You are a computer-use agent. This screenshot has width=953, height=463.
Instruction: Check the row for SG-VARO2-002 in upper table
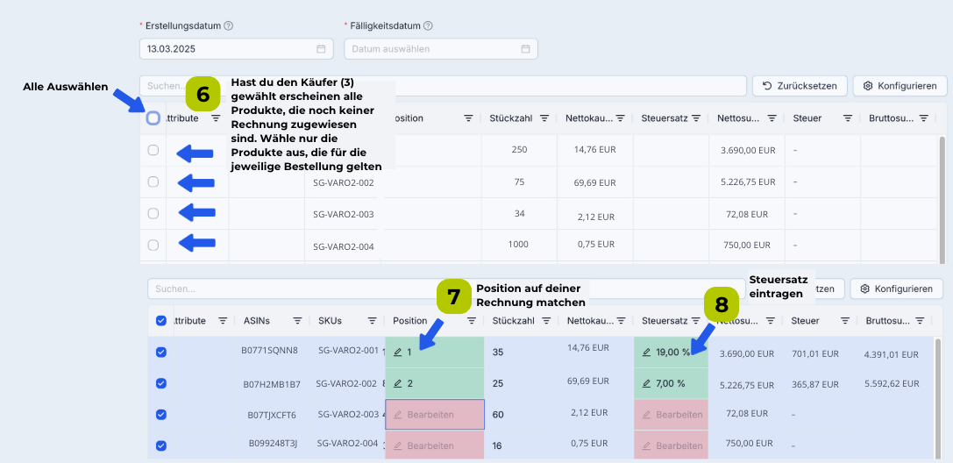point(153,182)
